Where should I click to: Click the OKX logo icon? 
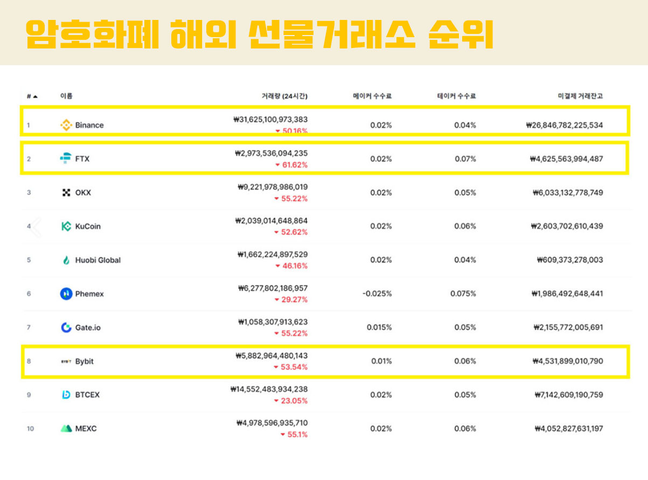(66, 192)
